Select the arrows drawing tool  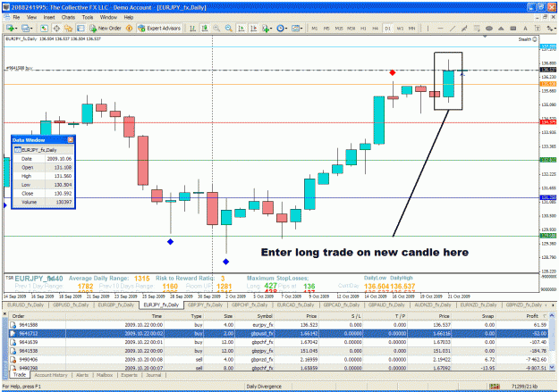(x=549, y=28)
